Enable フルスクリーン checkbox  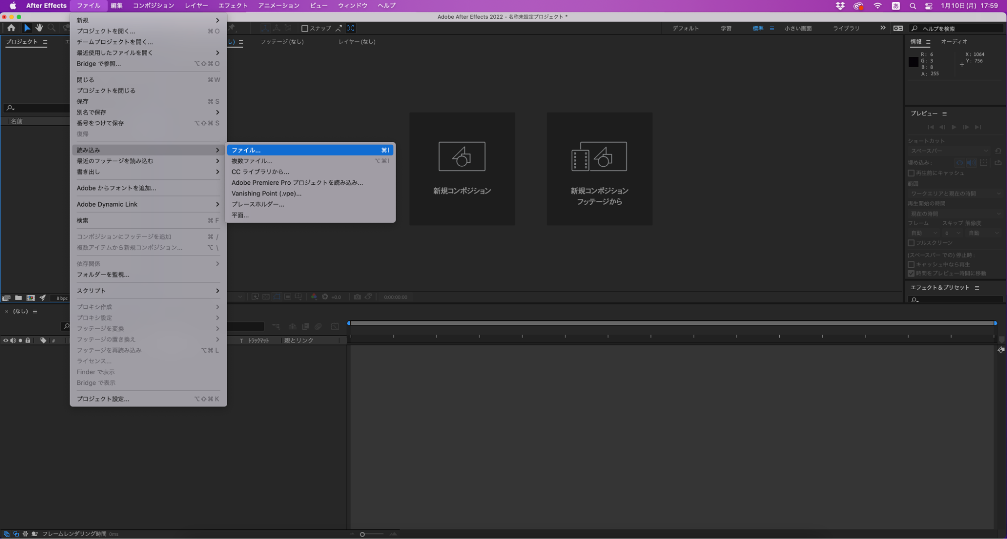pos(911,243)
